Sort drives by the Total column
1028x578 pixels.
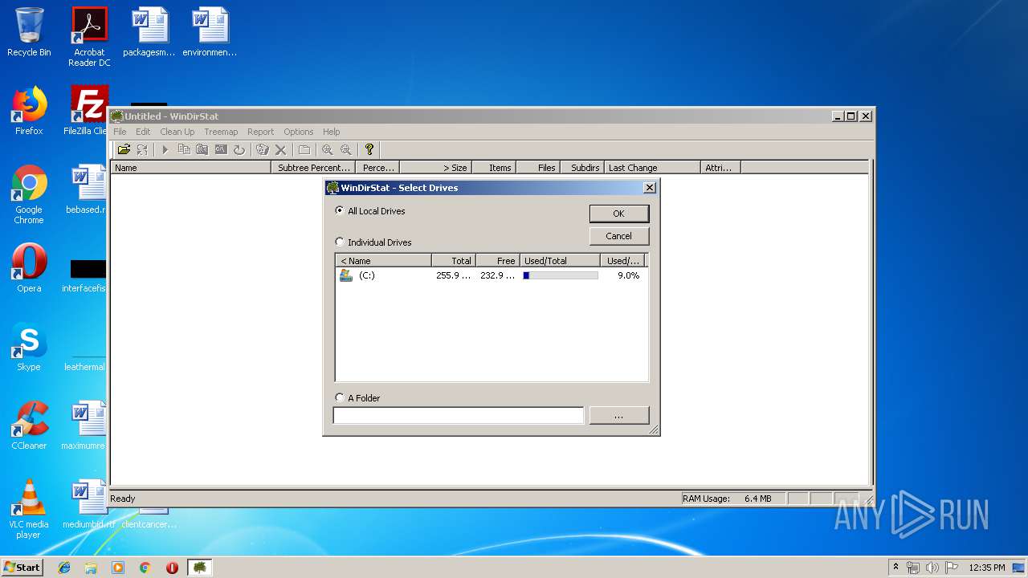(454, 261)
